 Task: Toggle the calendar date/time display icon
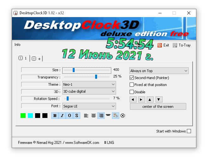(x=115, y=115)
